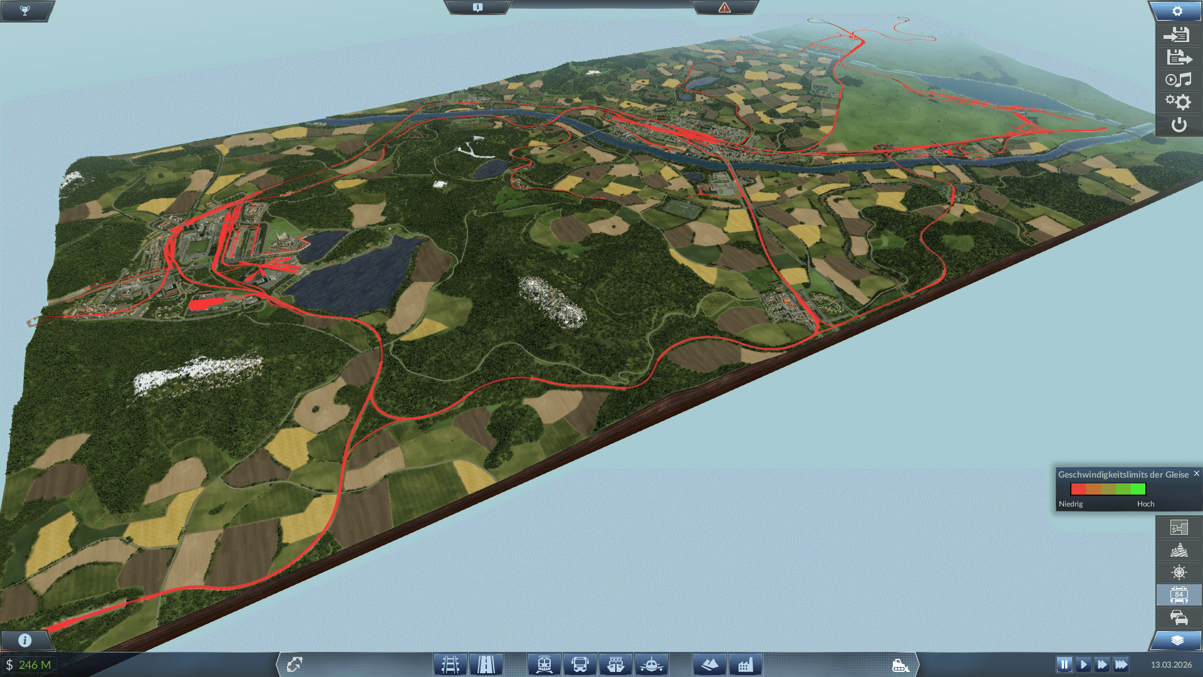1203x677 pixels.
Task: Click the power quit icon
Action: [x=1178, y=125]
